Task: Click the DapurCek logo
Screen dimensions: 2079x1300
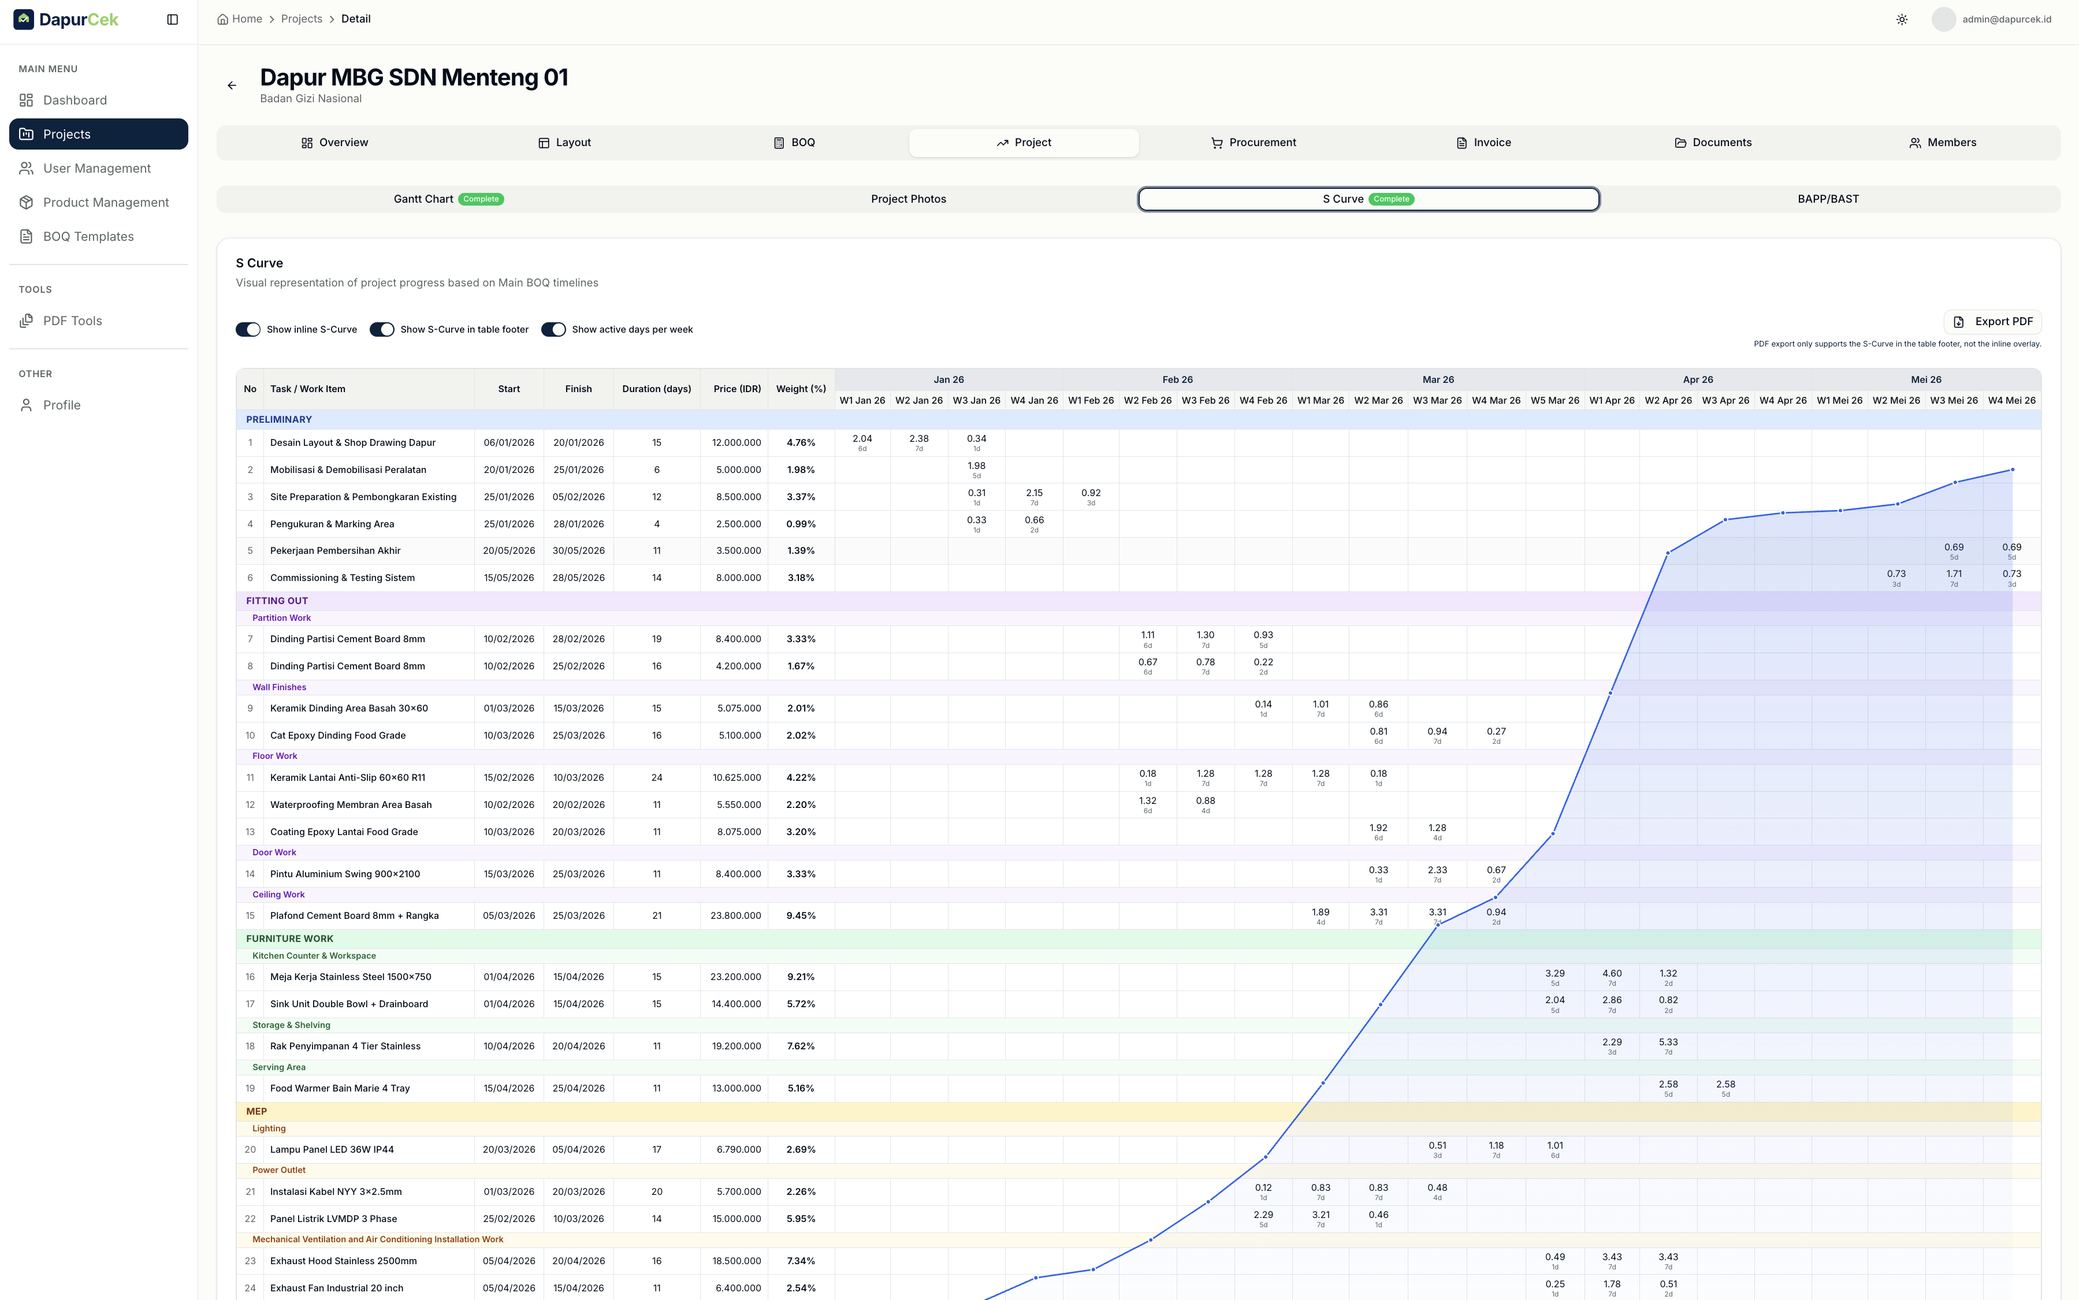Action: 66,19
